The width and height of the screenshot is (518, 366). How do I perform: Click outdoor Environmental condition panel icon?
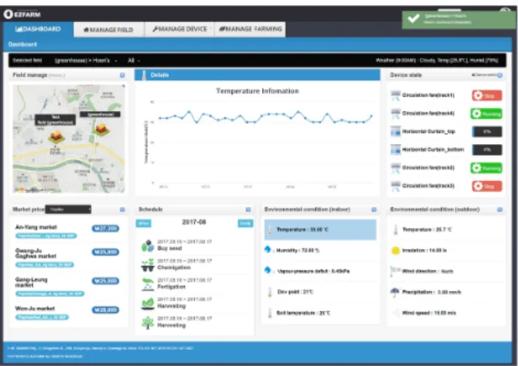coord(500,209)
